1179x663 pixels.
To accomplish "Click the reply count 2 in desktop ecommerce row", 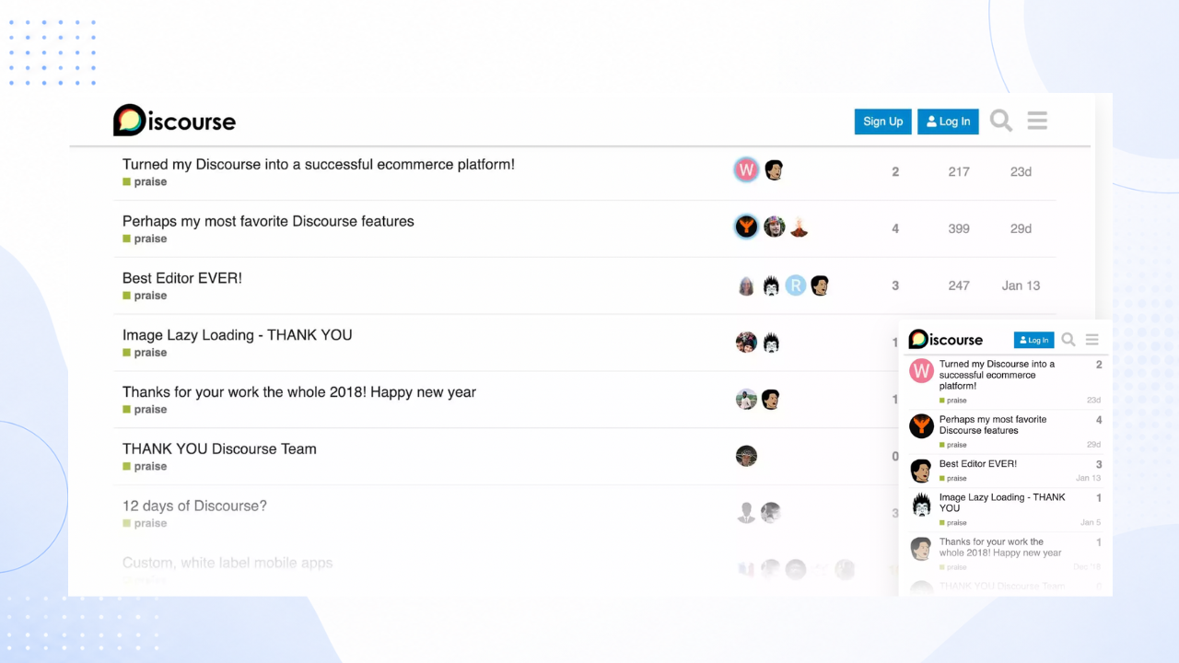I will tap(895, 172).
